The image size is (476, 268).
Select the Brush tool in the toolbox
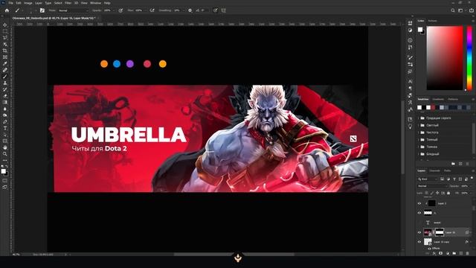5,76
